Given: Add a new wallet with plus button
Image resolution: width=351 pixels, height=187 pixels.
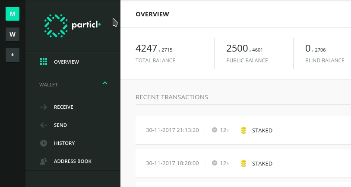Looking at the screenshot, I should [x=13, y=55].
